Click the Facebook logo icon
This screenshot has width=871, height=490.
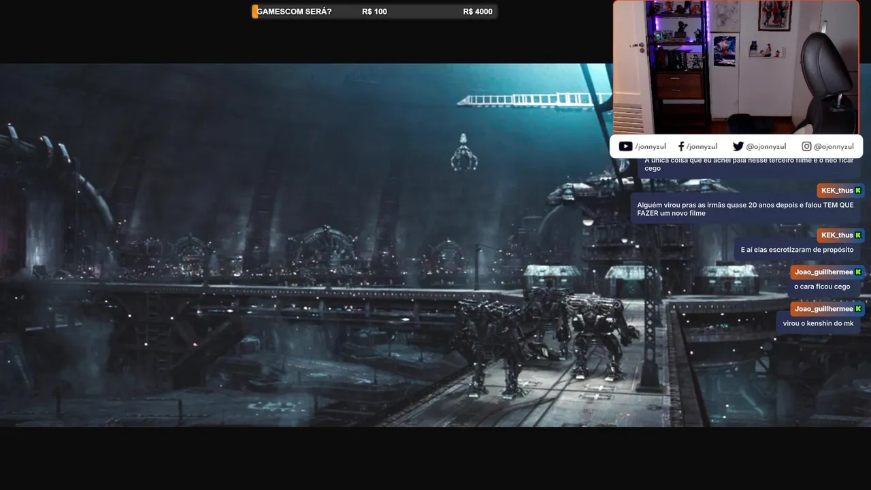click(x=681, y=146)
